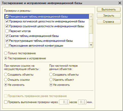Open Справка help button
This screenshot has width=123, height=111.
click(109, 22)
